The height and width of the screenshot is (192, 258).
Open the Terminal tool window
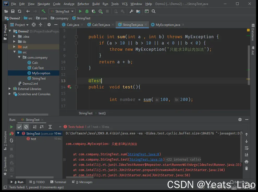(58, 182)
